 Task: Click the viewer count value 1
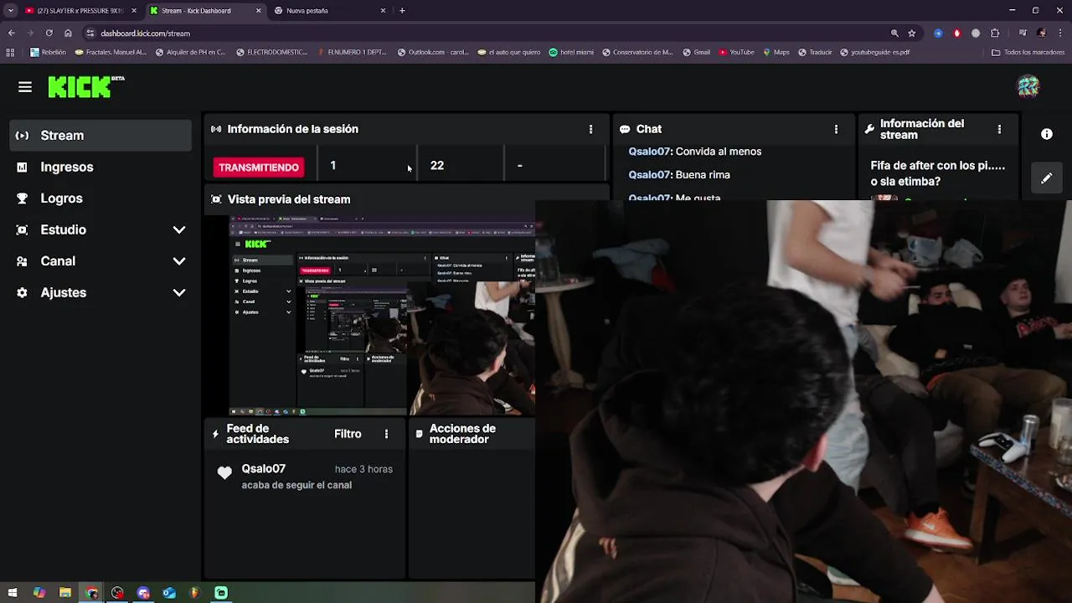[333, 166]
